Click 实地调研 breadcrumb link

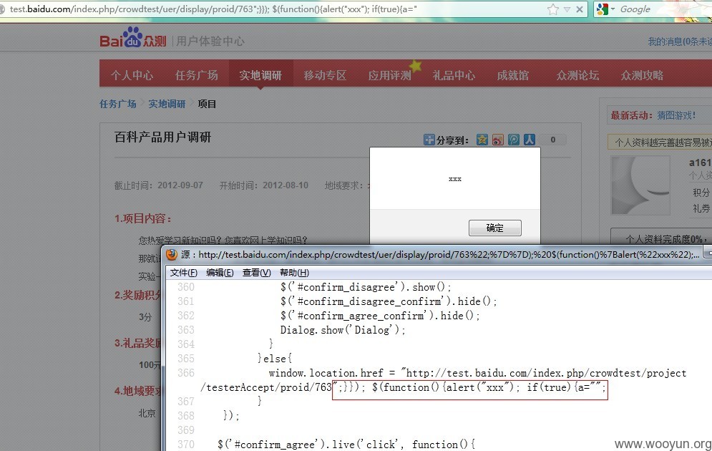tap(167, 104)
